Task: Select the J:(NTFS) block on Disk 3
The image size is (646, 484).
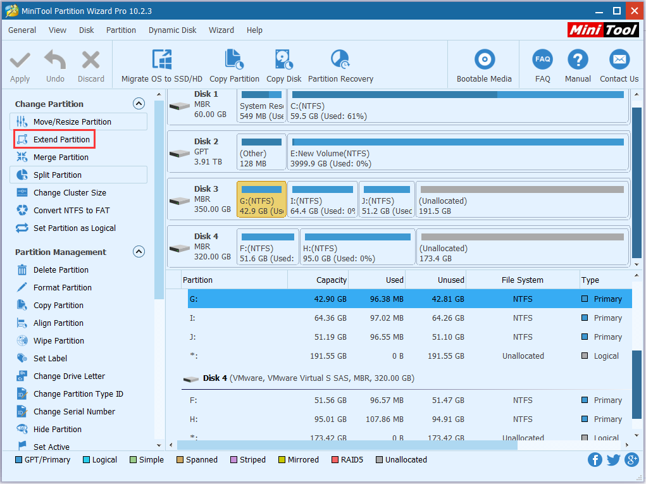Action: [387, 199]
